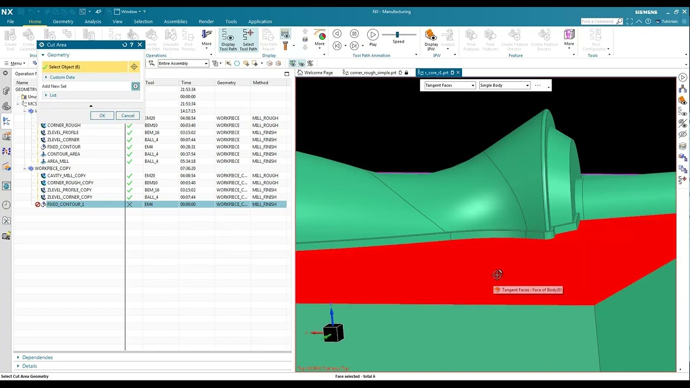Rewind animation to previous operation

pos(337,46)
